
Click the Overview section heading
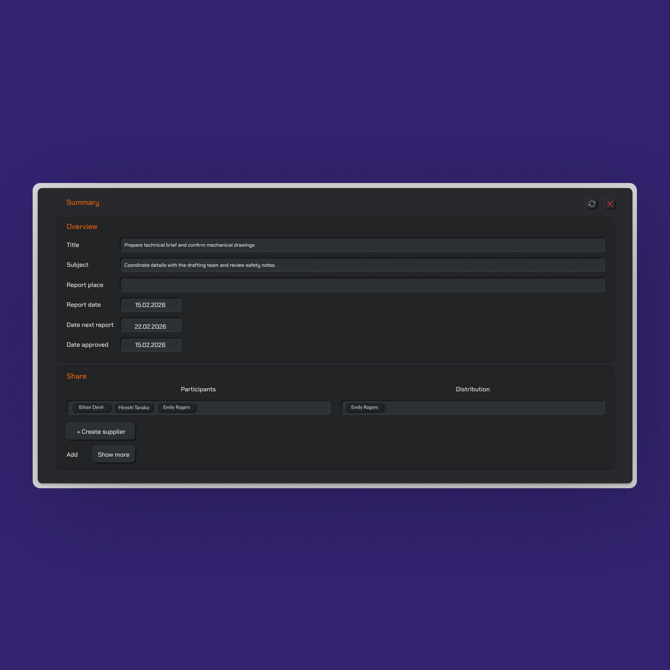click(x=82, y=227)
